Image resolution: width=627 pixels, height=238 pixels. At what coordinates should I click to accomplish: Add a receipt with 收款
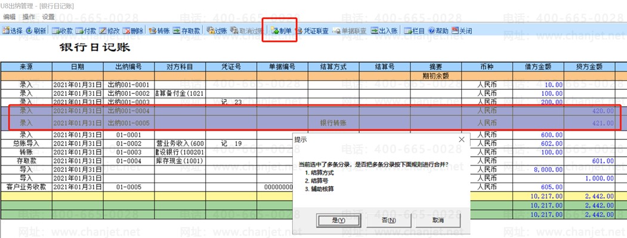coord(62,31)
